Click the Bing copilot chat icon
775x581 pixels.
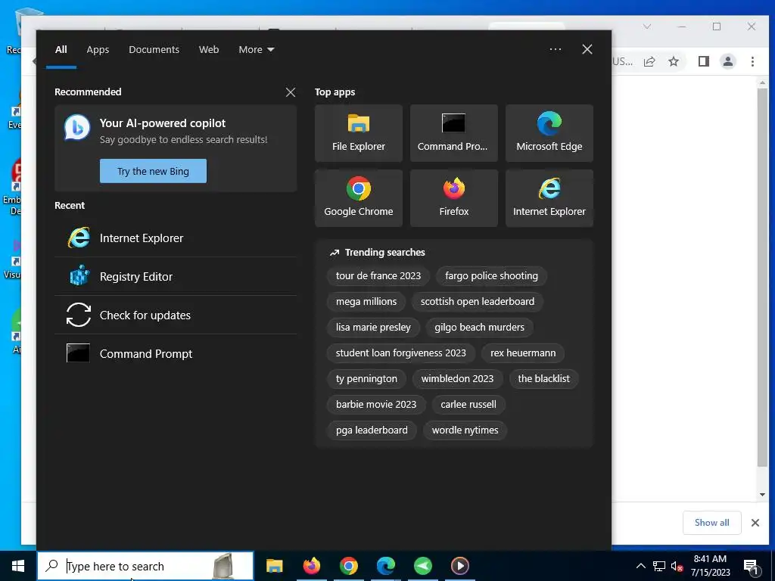pos(77,127)
